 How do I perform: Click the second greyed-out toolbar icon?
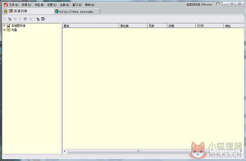click(x=10, y=19)
